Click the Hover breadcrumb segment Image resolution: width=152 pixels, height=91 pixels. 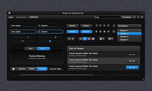pos(32,69)
